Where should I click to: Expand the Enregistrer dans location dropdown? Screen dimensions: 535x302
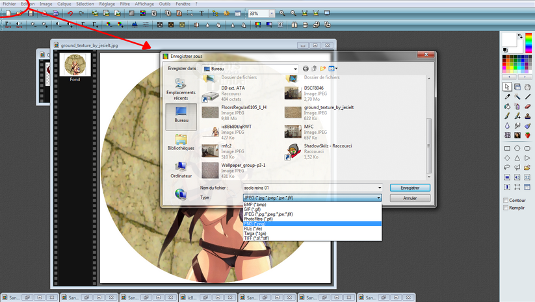295,69
